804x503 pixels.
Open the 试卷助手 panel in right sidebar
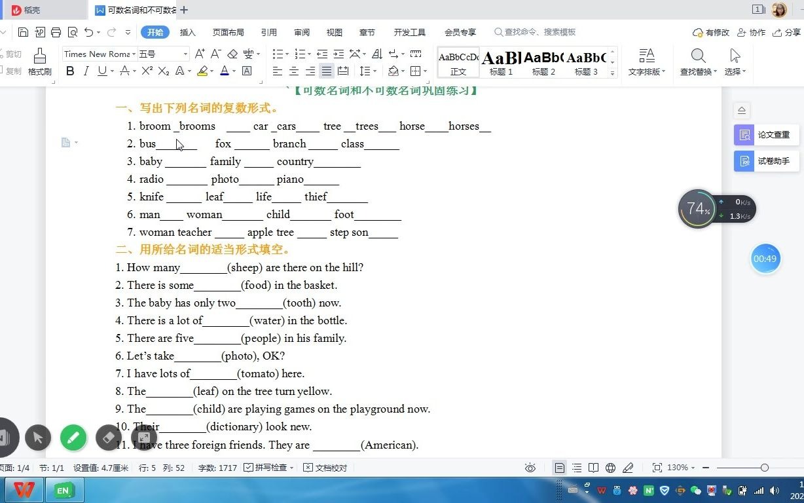(x=765, y=160)
